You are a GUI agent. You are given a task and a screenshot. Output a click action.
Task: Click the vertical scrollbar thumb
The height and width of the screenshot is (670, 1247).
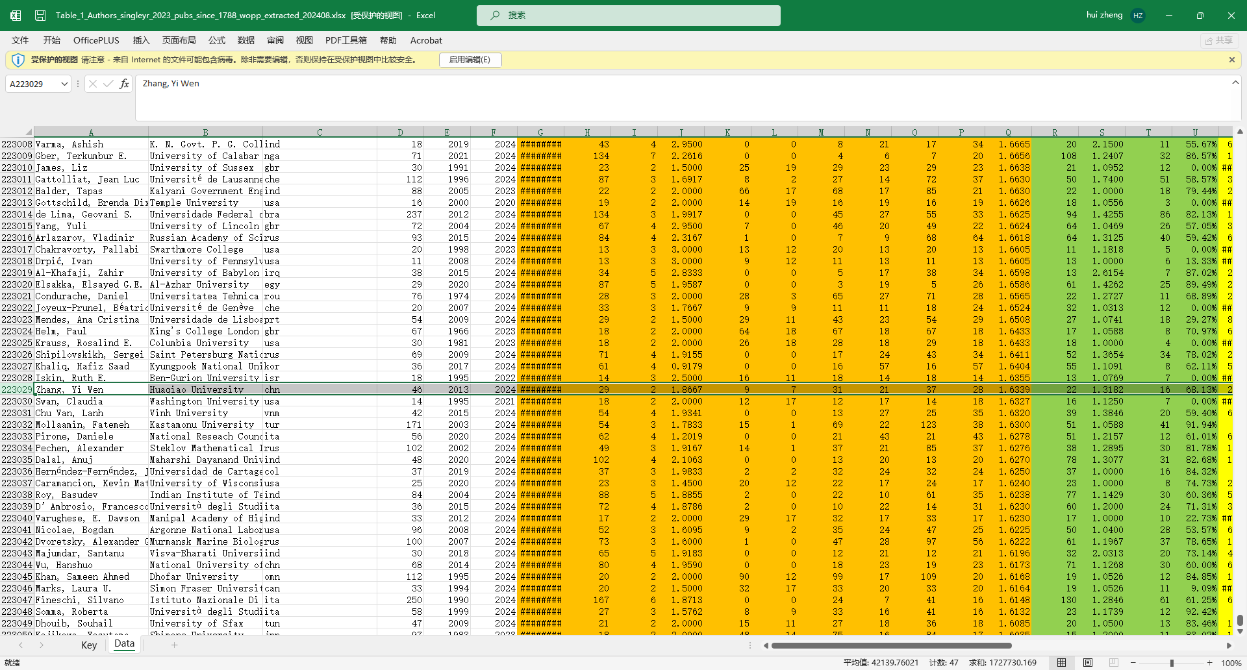(1240, 619)
